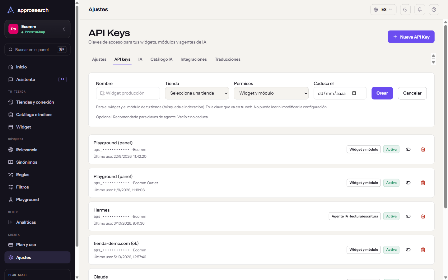Viewport: 448px width, 280px height.
Task: Toggle the Hermes key active state
Action: 408,216
